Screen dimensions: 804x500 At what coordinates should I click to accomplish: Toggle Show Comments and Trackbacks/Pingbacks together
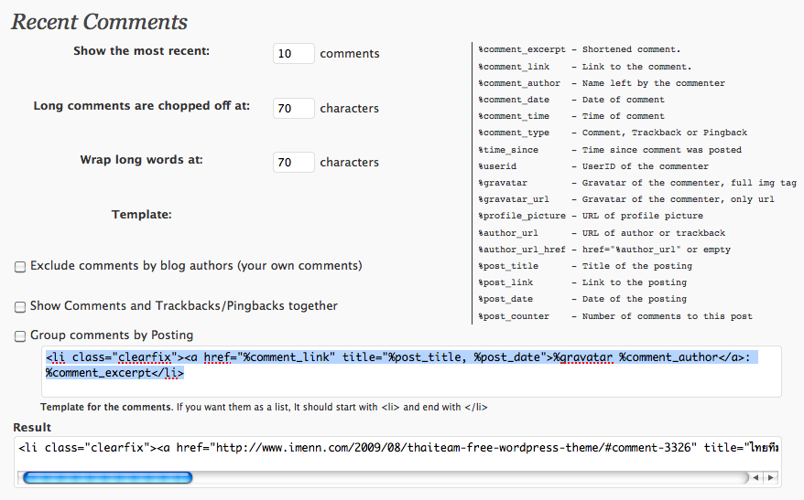[x=20, y=307]
